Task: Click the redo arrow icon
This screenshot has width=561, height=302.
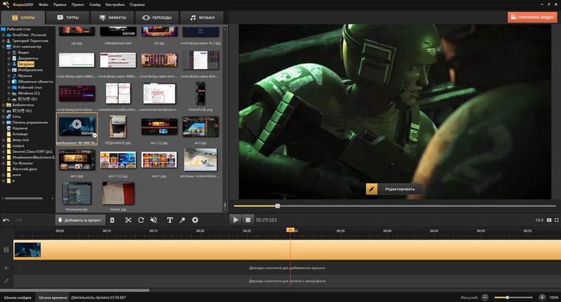Action: coord(19,220)
